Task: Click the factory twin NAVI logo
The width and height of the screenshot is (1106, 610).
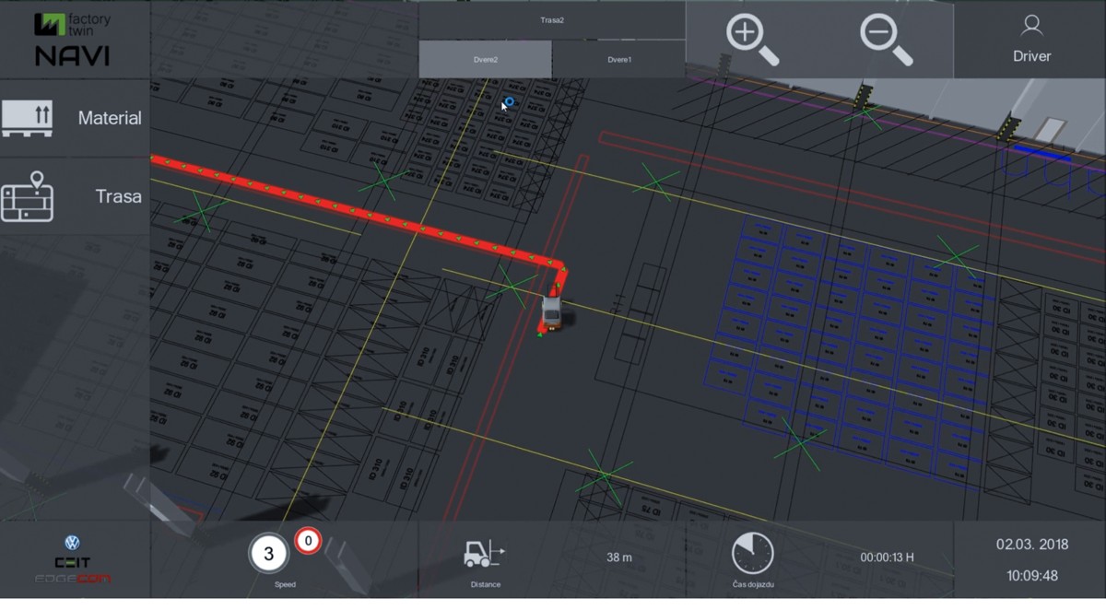Action: click(x=73, y=40)
